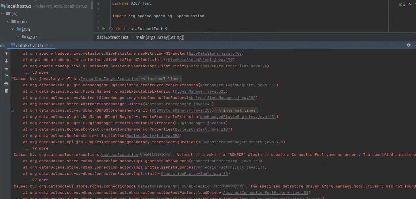Click green run gutter icon at line 5
Image resolution: width=416 pixels, height=199 pixels.
click(104, 28)
